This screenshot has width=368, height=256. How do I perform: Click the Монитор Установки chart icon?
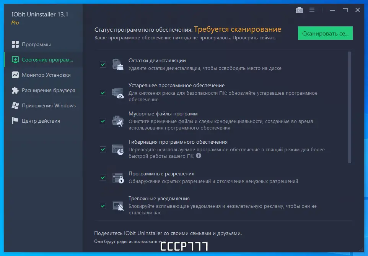click(x=15, y=75)
